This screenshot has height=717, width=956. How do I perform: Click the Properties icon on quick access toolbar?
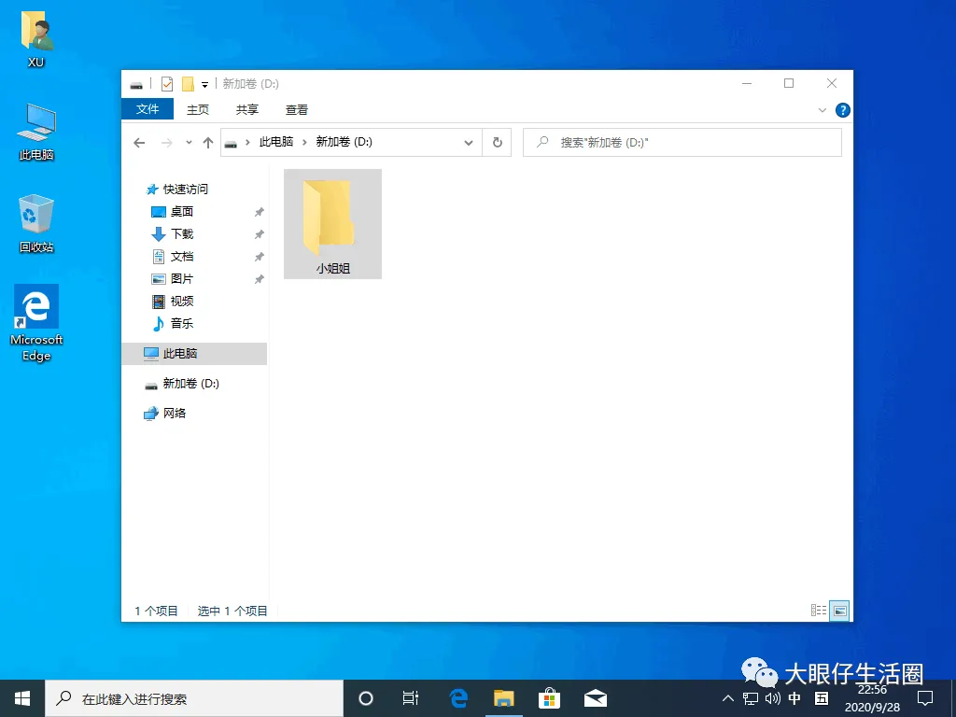[x=166, y=83]
